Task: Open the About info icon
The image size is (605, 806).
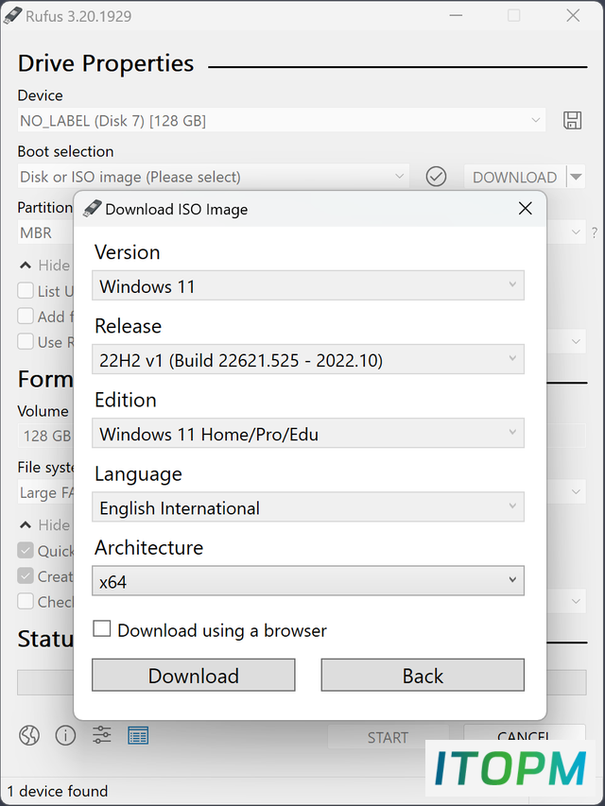Action: point(65,735)
